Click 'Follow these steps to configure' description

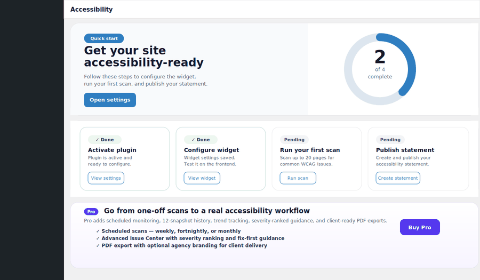tap(146, 80)
